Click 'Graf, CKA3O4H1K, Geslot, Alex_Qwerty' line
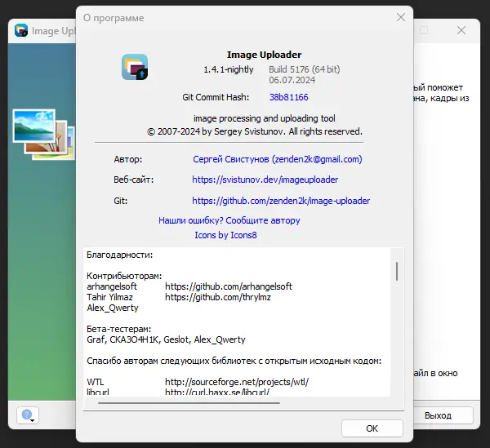Screen dimensions: 490x448 pos(166,339)
